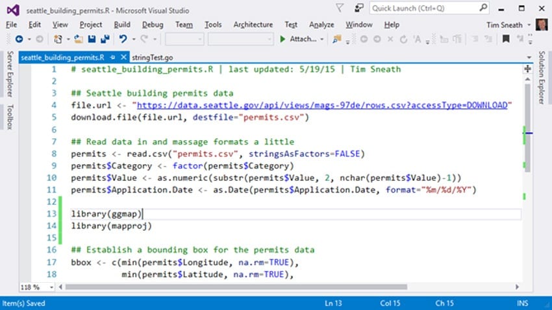Open the Help menu
552x310 pixels.
pos(392,25)
